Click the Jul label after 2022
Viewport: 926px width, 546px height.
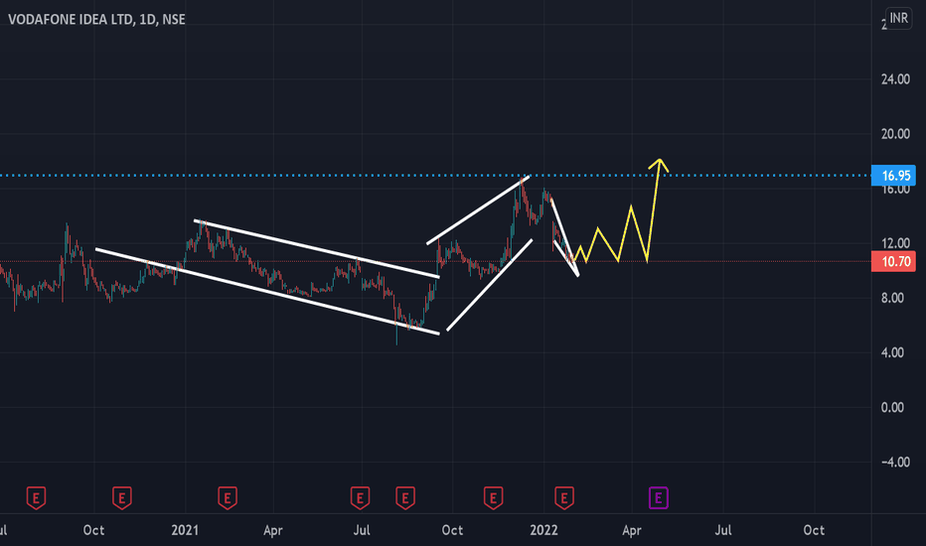pos(723,530)
